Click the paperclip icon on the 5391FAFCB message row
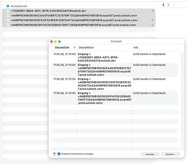Viewport: 188px width, 164px height. (x=152, y=25)
